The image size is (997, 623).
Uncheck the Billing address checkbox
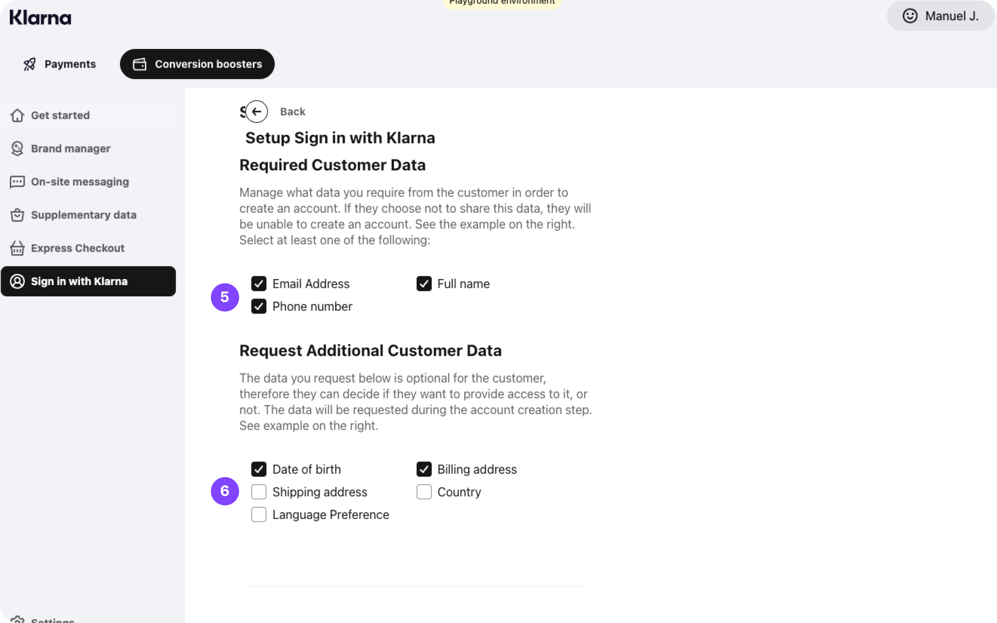pyautogui.click(x=424, y=469)
